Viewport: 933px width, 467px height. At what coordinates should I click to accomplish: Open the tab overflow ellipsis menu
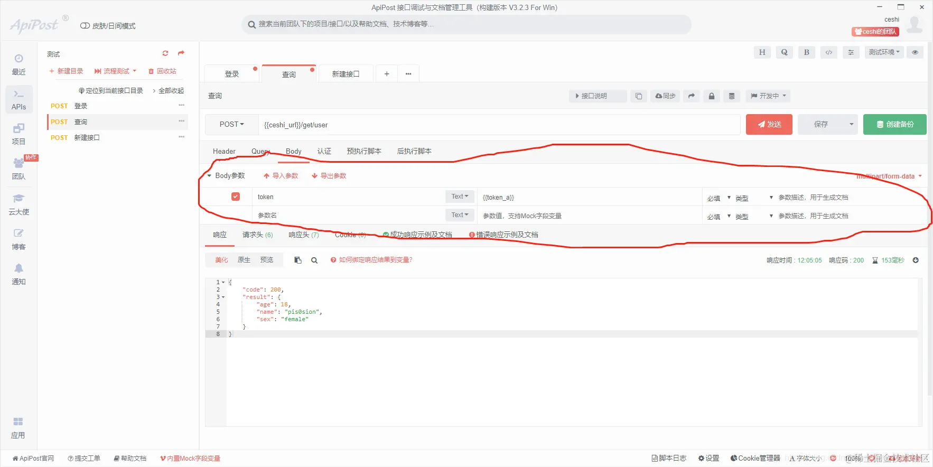click(x=408, y=74)
